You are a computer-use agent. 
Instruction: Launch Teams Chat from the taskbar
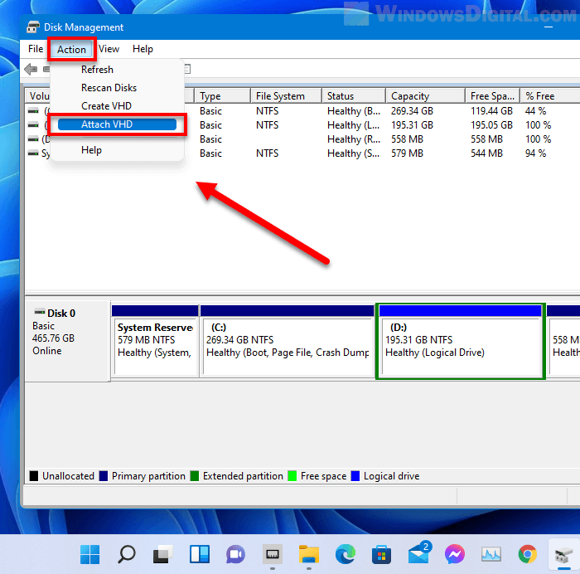pos(235,554)
